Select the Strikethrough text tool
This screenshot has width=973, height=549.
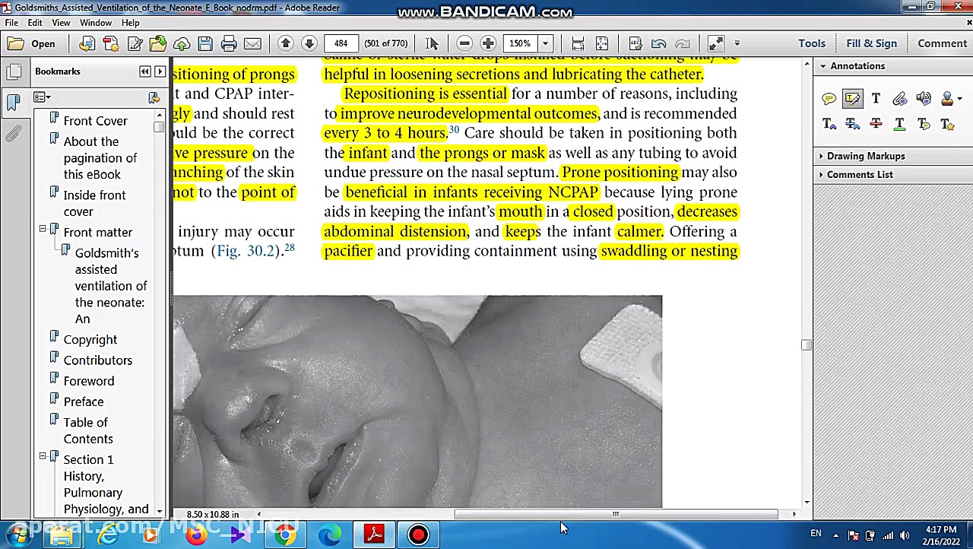876,124
